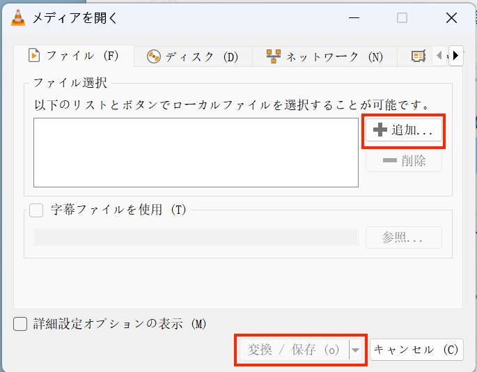Open the ディスク (D) tab
The width and height of the screenshot is (477, 372).
[x=193, y=56]
